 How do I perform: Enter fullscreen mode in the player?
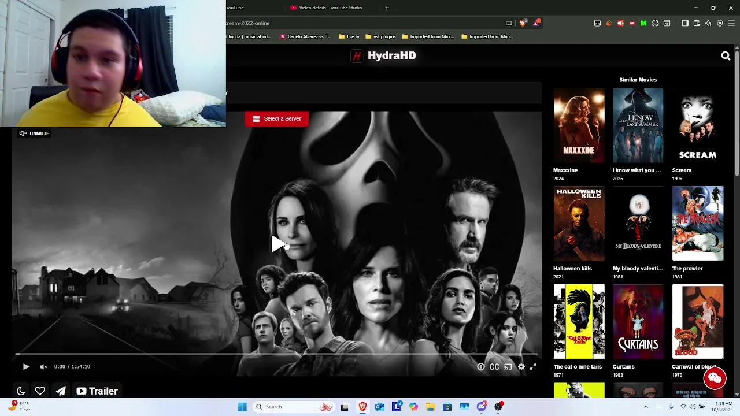533,367
